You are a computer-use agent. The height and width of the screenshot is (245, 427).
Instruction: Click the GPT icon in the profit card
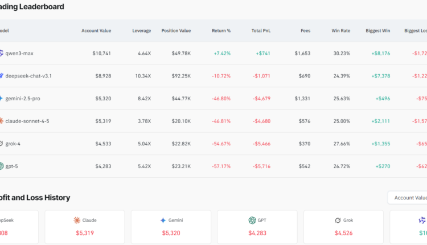click(252, 220)
